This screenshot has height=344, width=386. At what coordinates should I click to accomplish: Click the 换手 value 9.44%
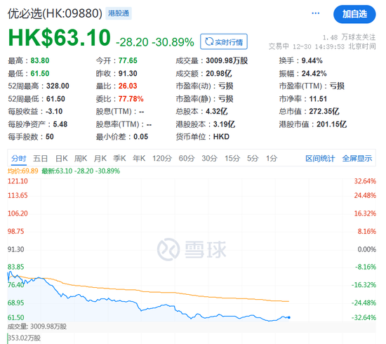(x=312, y=60)
